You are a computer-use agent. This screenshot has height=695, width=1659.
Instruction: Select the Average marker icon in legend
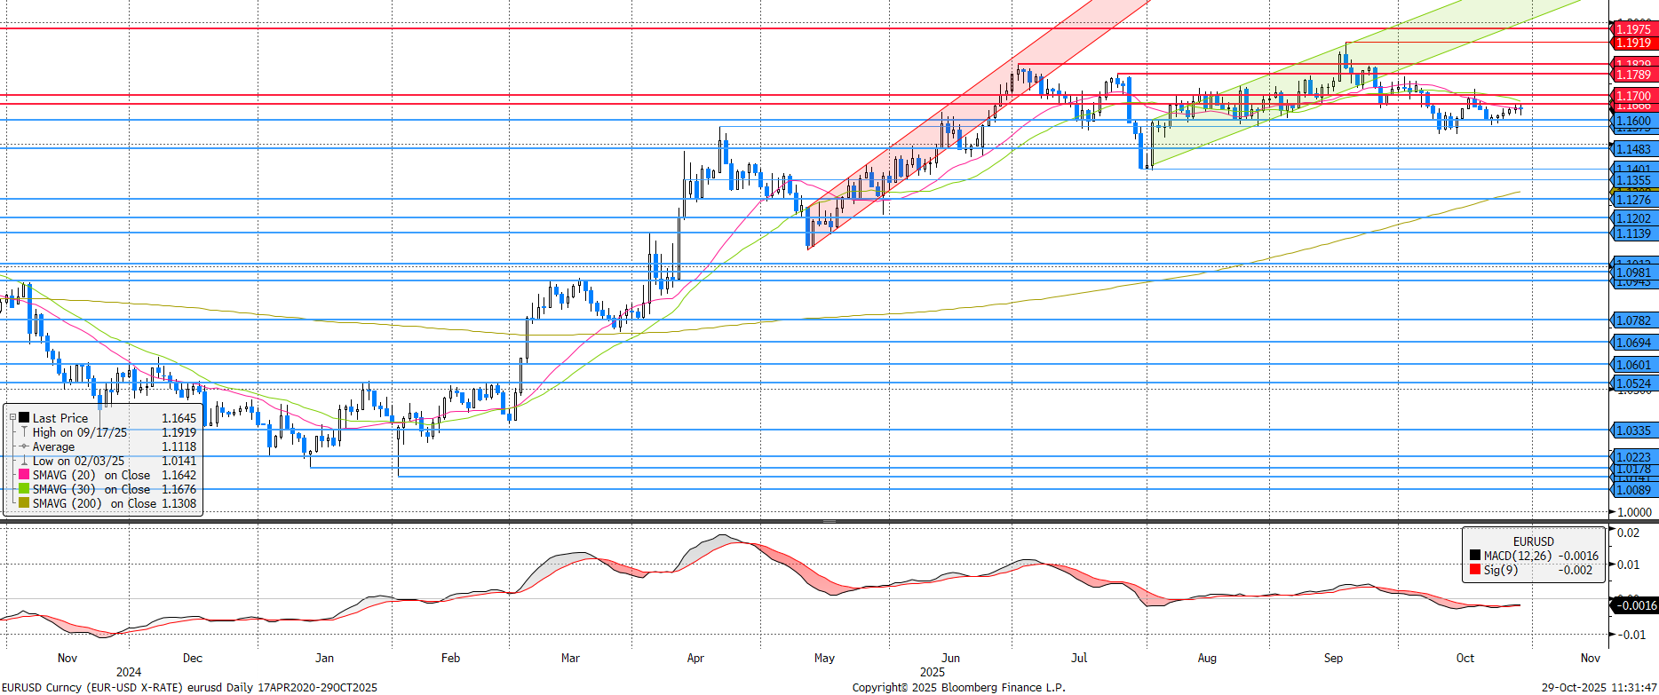tap(24, 446)
